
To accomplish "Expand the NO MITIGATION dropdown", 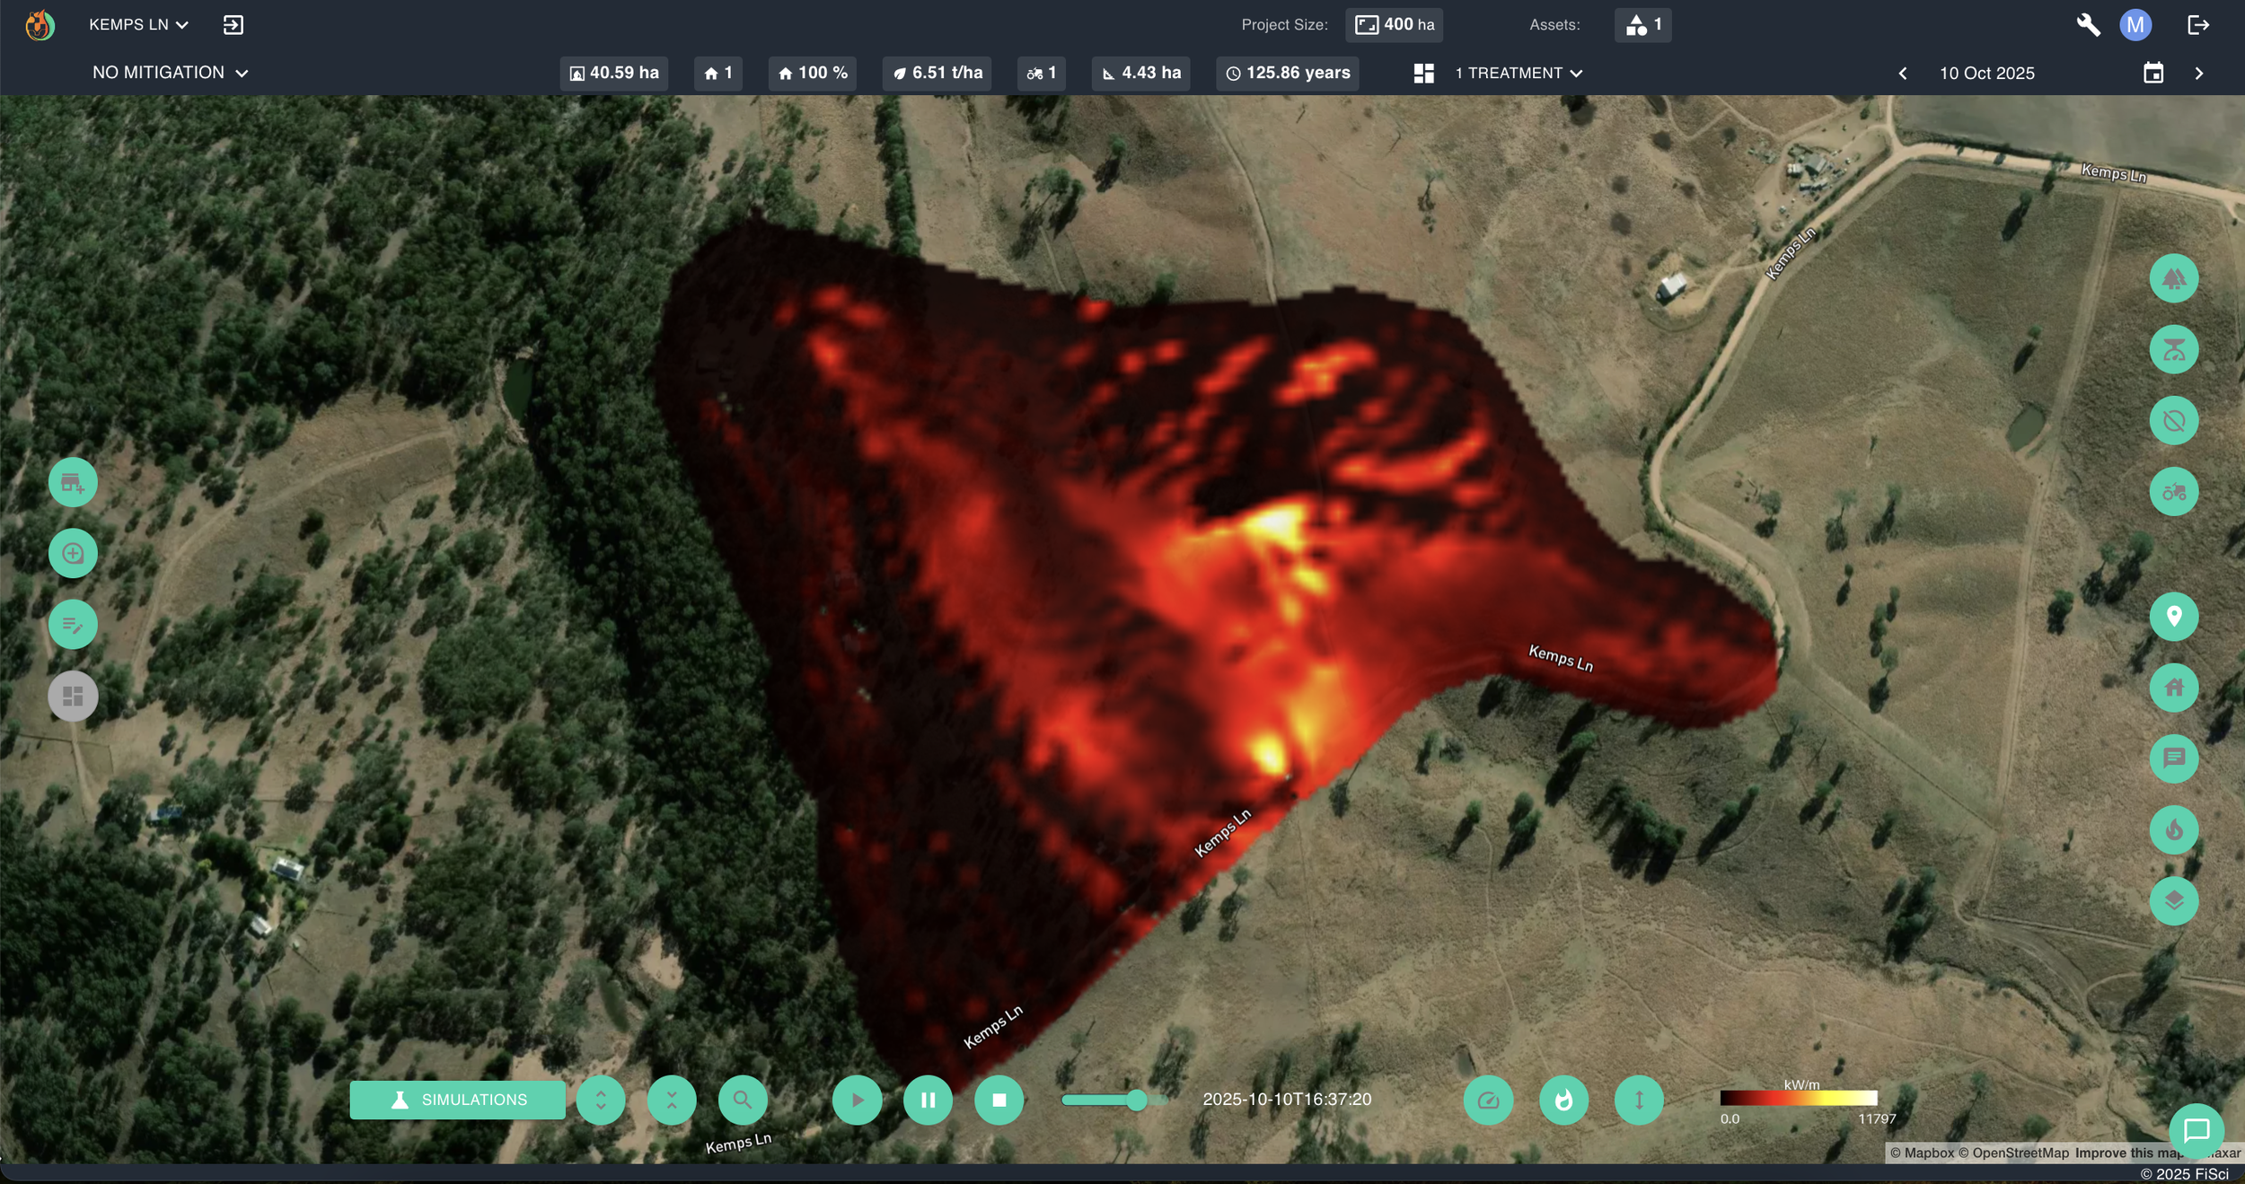I will coord(170,73).
